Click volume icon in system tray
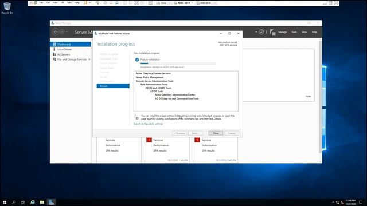Screen dimensions: 367x206 tap(342, 203)
